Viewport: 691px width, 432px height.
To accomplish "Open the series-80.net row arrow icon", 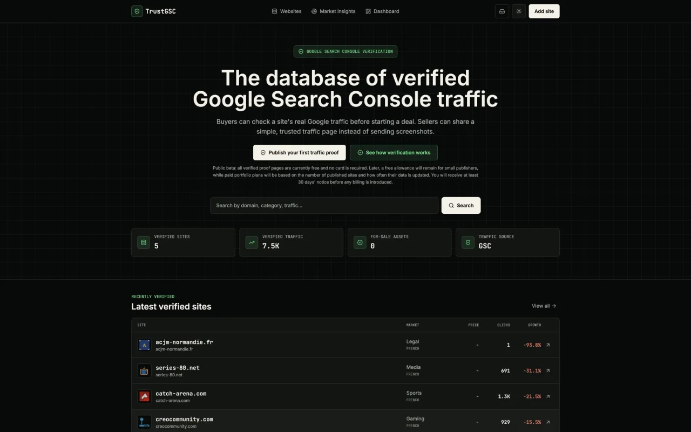I will click(548, 370).
